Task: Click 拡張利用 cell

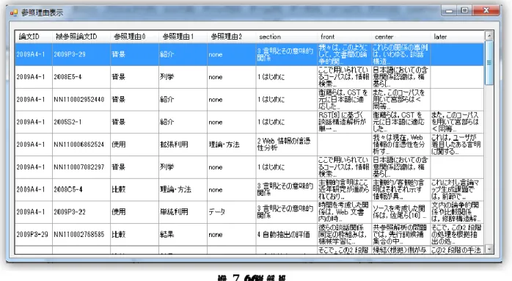Action: tap(183, 145)
